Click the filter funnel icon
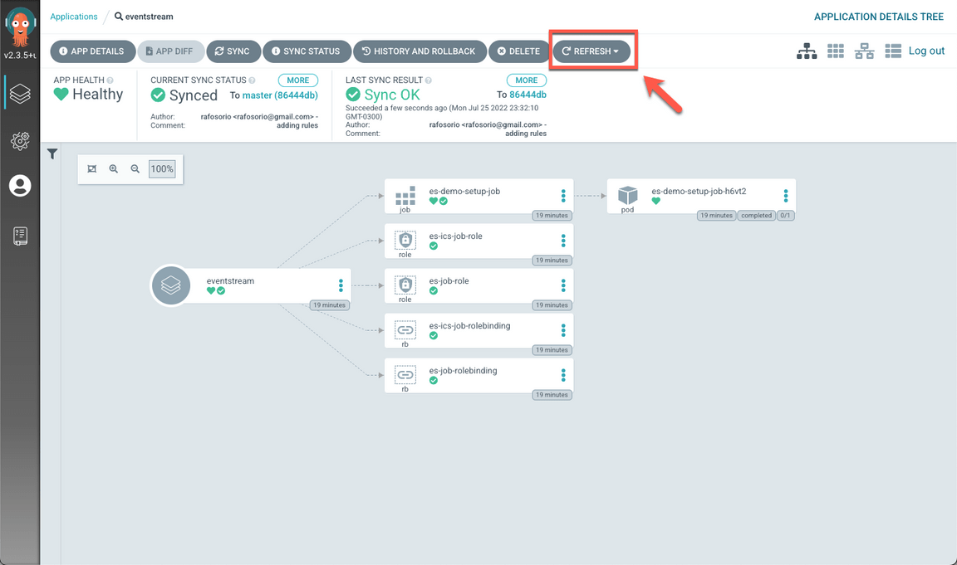Image resolution: width=957 pixels, height=565 pixels. [52, 153]
